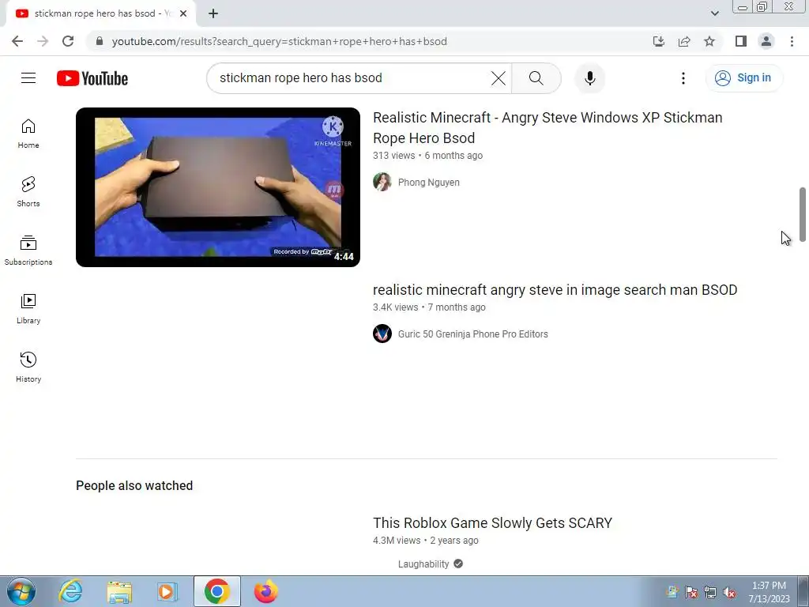Click the "People also watched" heading
Image resolution: width=809 pixels, height=607 pixels.
pyautogui.click(x=134, y=486)
